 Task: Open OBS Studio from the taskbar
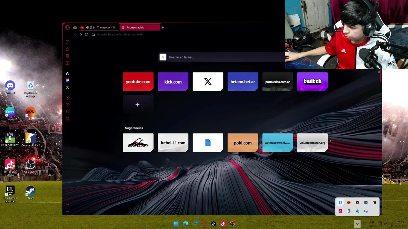coord(232,224)
